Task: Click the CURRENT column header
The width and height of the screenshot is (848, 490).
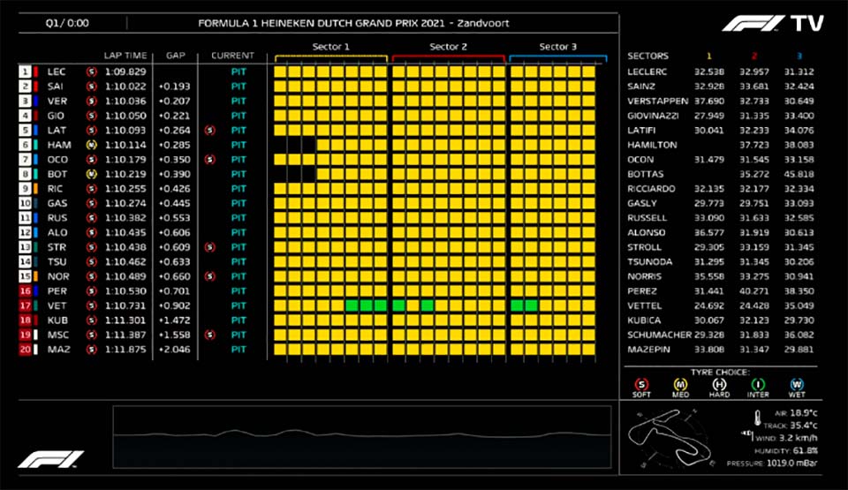Action: pos(232,55)
